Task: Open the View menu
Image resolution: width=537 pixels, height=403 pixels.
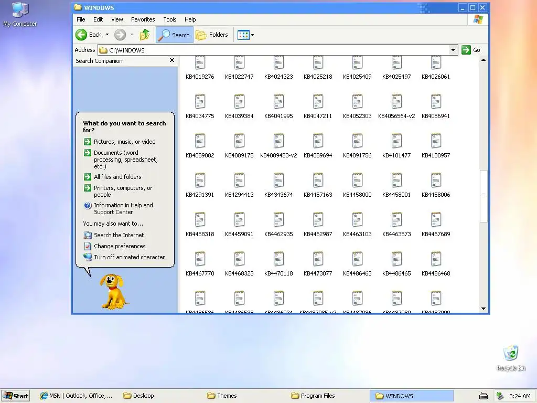Action: point(117,19)
